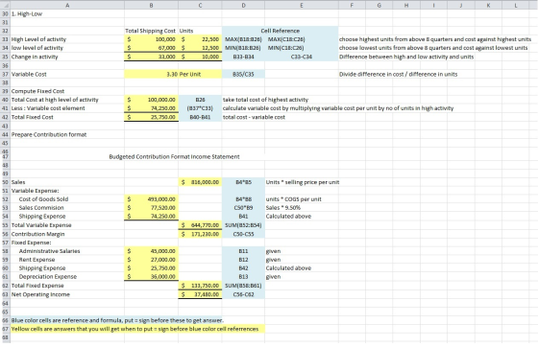Click the 493,000.00 COGS value
This screenshot has width=538, height=347.
click(152, 199)
